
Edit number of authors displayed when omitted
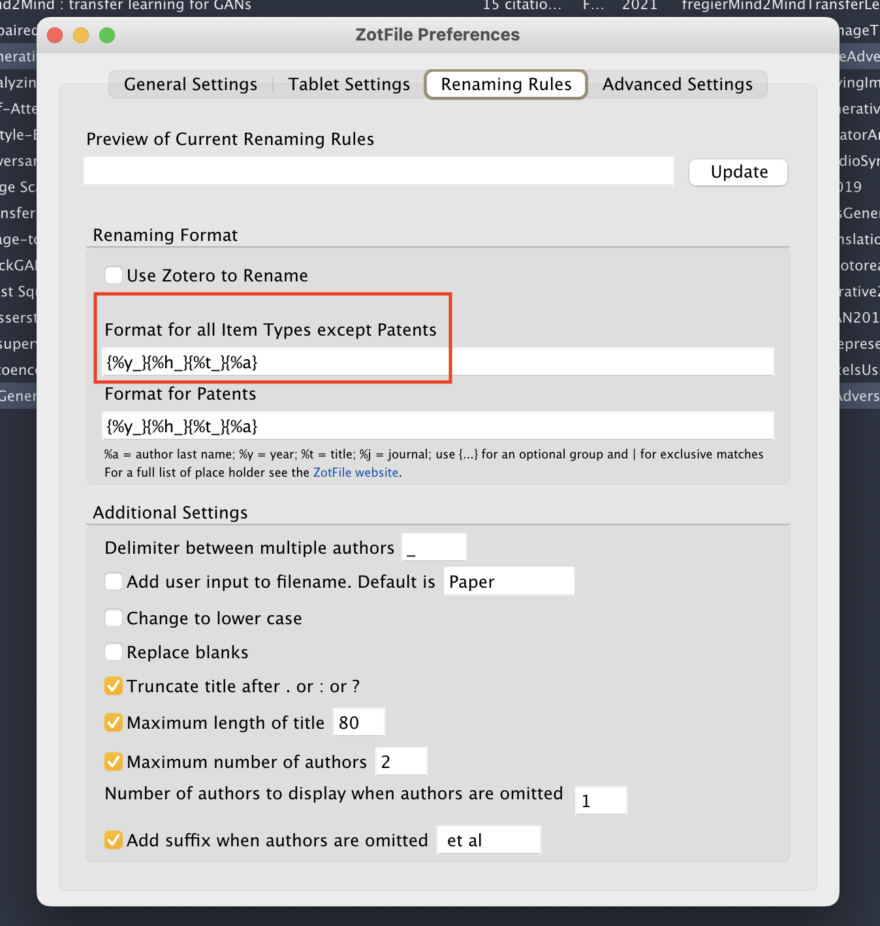(x=601, y=801)
